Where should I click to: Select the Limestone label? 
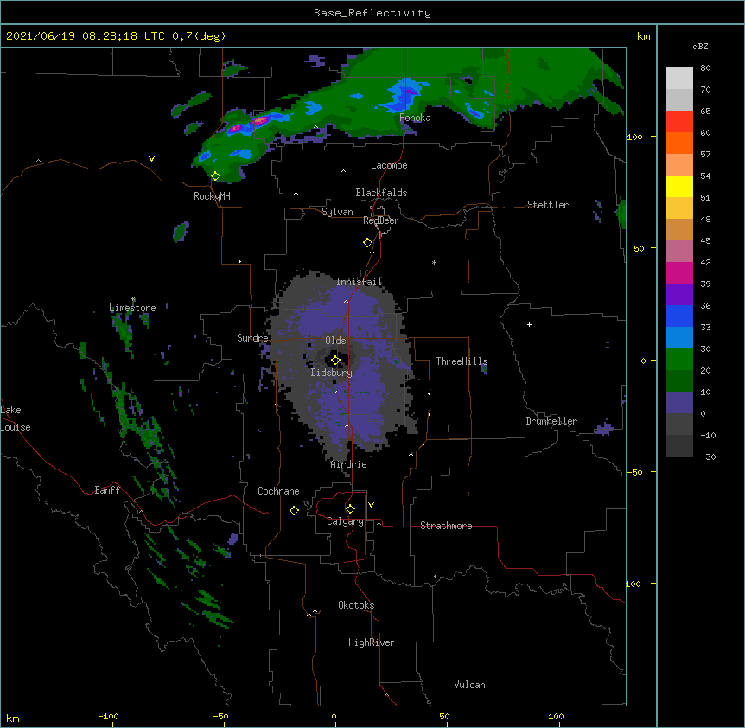[x=132, y=308]
